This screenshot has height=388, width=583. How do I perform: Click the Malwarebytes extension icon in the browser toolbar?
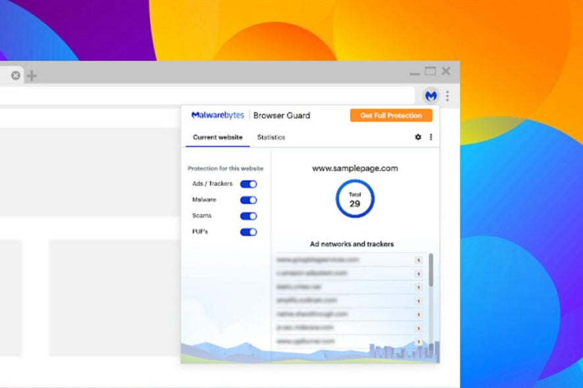click(431, 95)
